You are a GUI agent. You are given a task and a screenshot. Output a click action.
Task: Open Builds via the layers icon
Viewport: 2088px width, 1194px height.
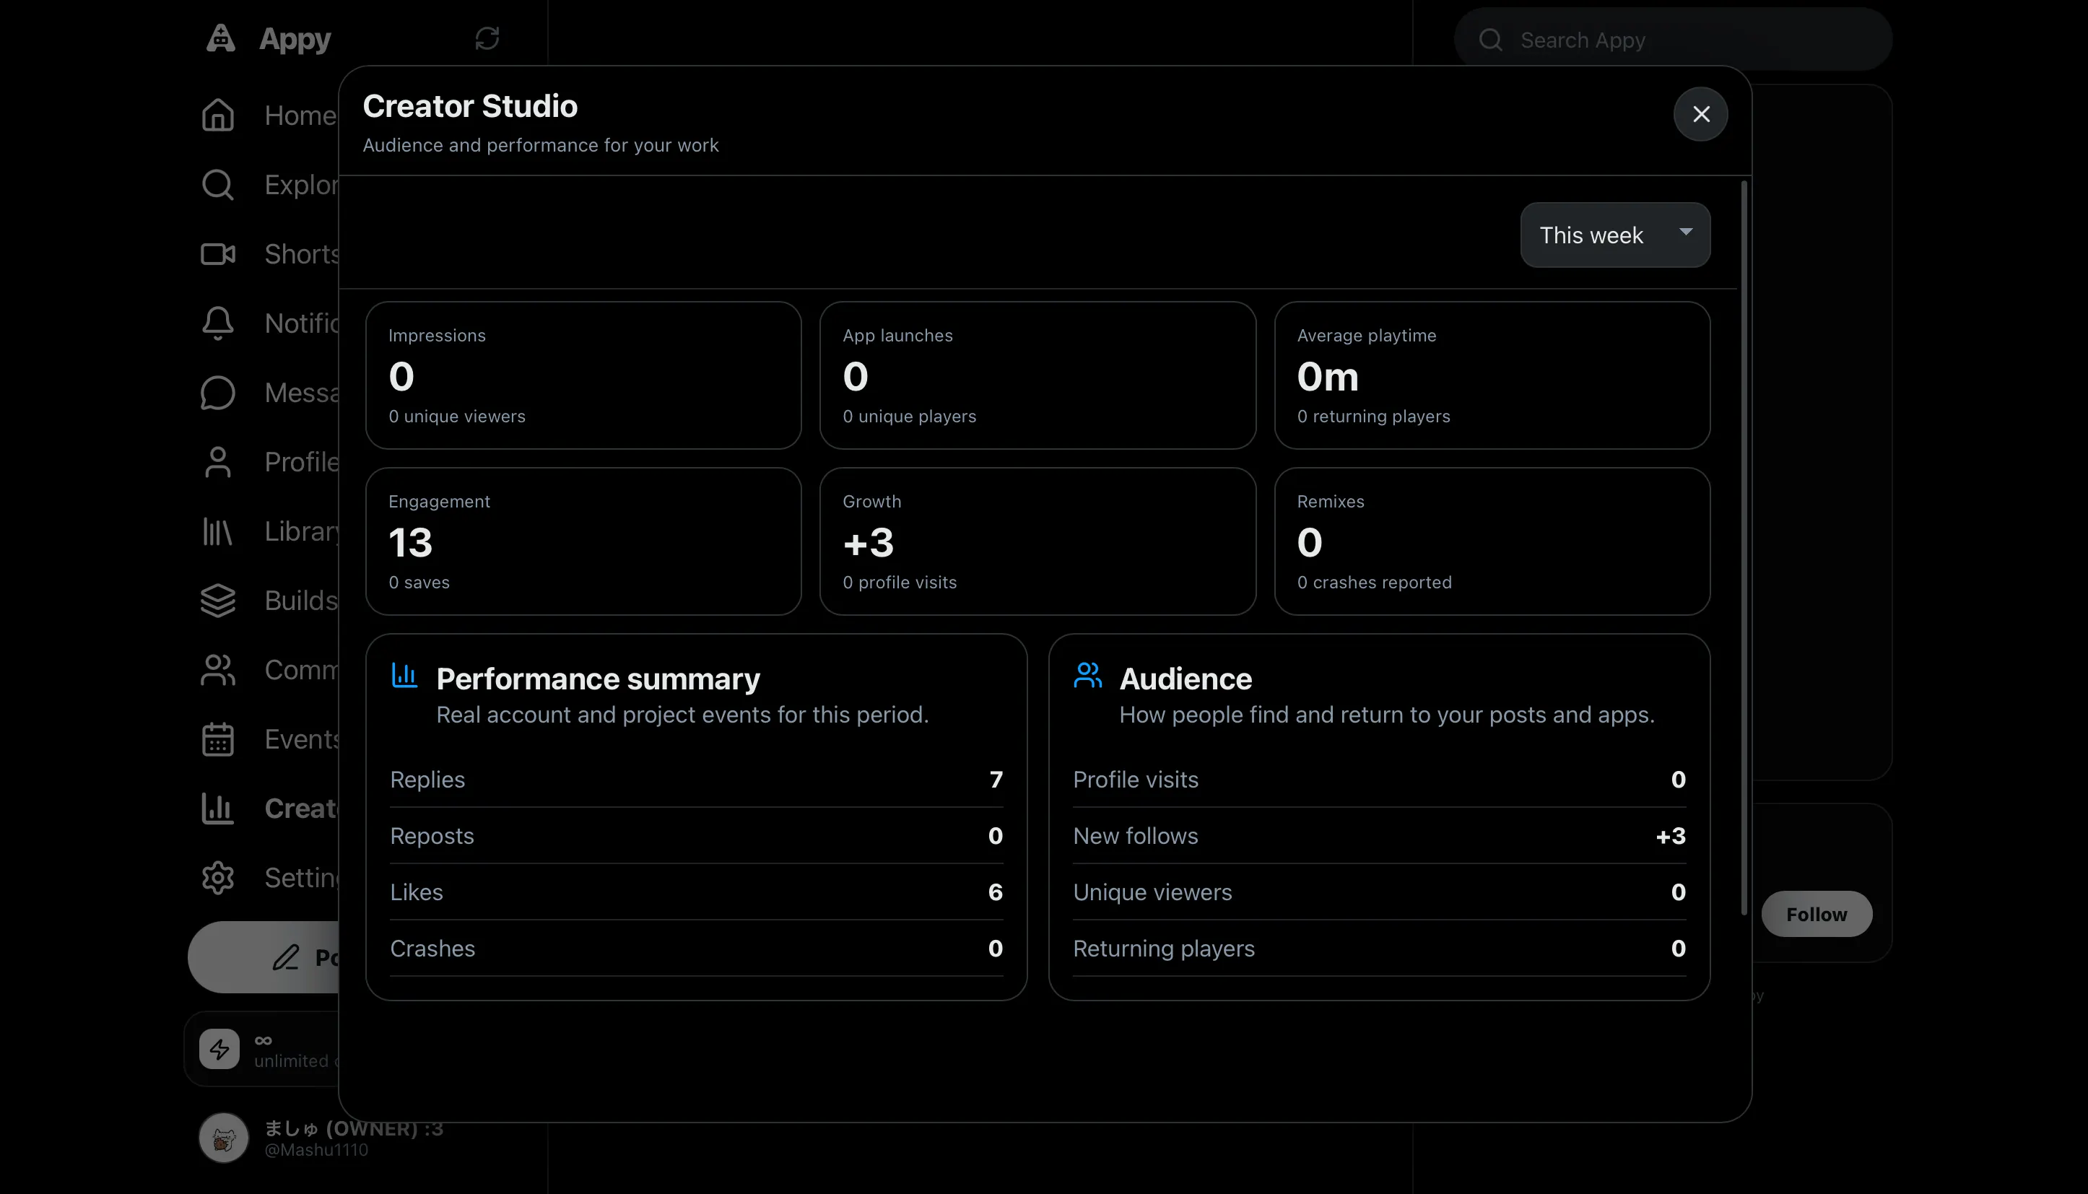[217, 601]
